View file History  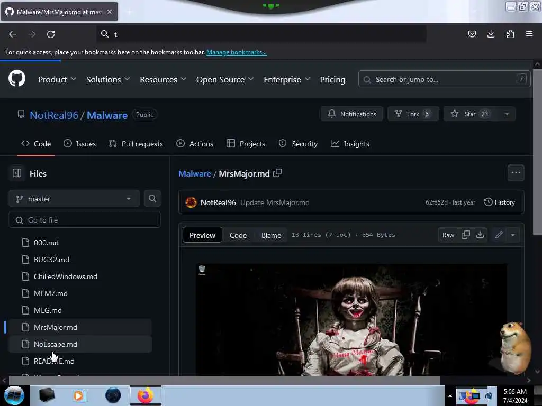point(500,202)
